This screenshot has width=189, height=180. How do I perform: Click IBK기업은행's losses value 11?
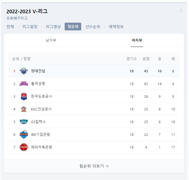173,134
